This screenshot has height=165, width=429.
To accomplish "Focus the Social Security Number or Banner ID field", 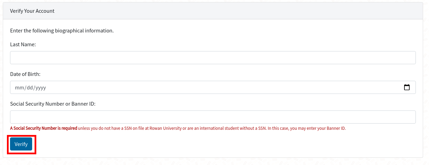I will click(213, 117).
